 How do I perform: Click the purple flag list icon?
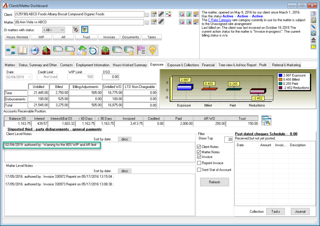coord(141,50)
